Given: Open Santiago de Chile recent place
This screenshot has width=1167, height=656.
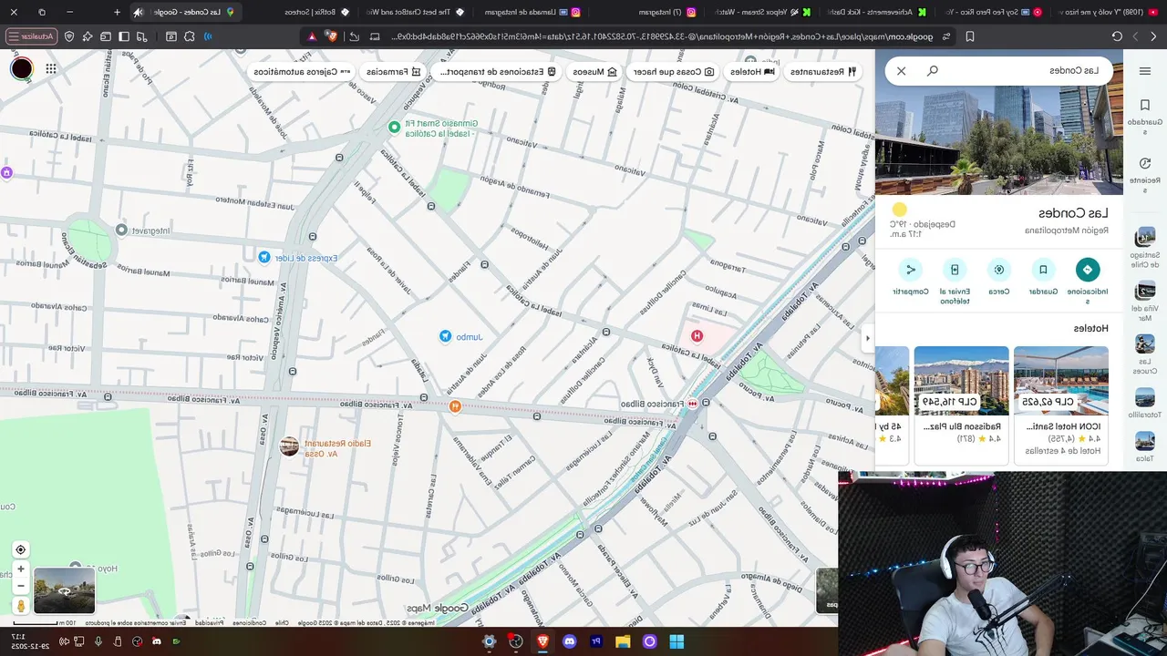Looking at the screenshot, I should pos(1145,248).
